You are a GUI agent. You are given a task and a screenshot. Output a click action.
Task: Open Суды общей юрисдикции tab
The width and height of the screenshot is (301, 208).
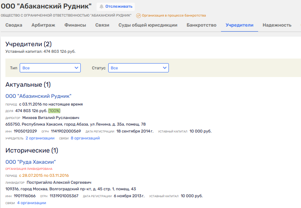[148, 25]
